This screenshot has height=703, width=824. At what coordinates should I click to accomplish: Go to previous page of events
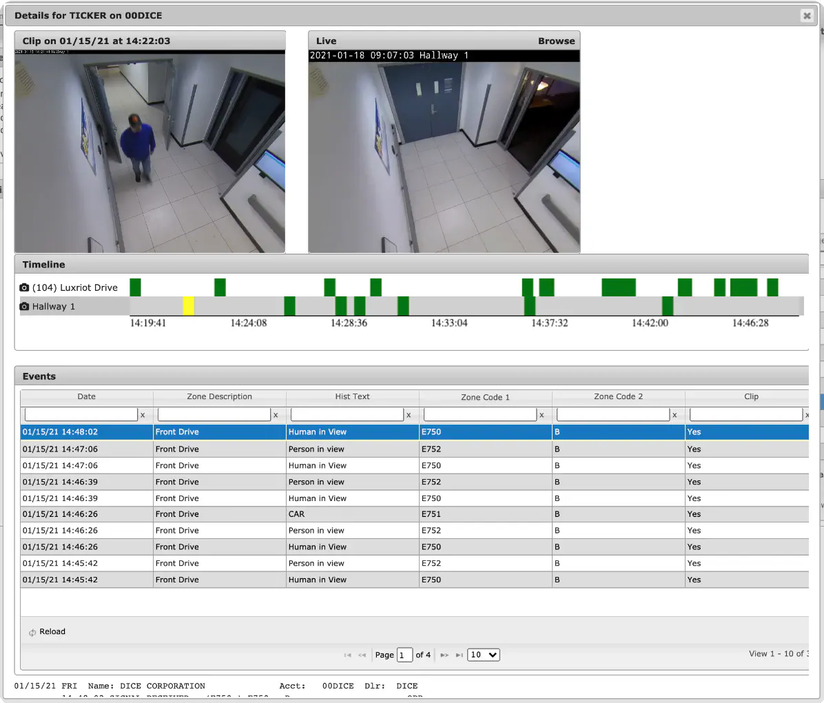[362, 655]
